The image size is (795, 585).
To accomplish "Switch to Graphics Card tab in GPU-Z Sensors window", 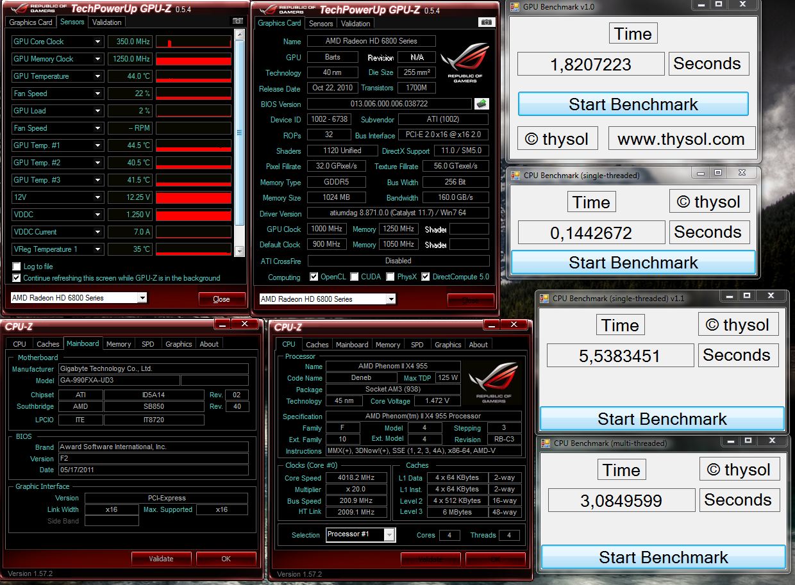I will click(x=31, y=22).
